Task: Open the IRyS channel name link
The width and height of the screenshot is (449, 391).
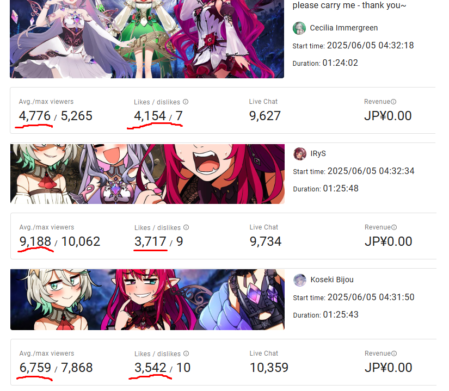Action: tap(318, 153)
